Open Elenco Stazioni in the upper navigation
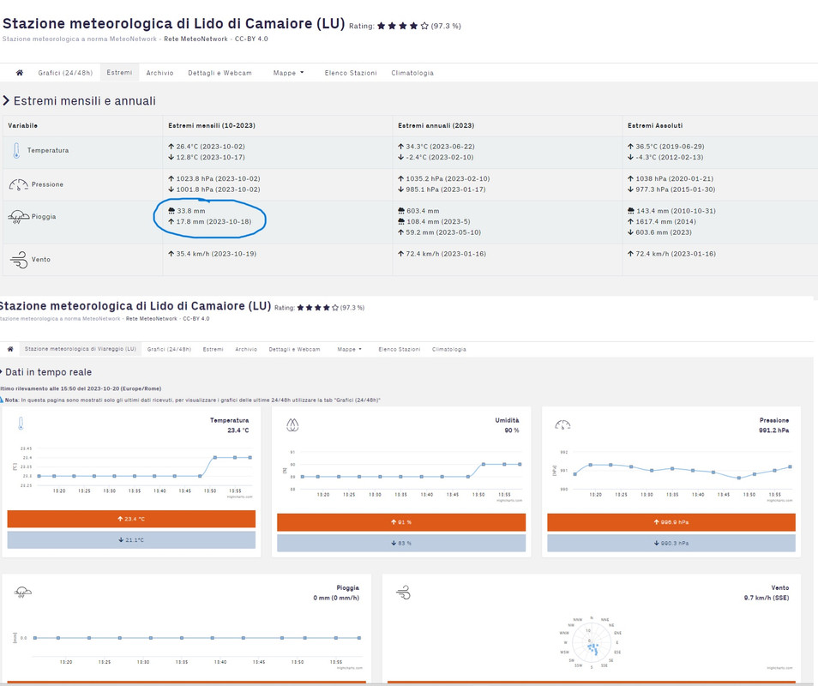The width and height of the screenshot is (818, 686). click(x=351, y=73)
